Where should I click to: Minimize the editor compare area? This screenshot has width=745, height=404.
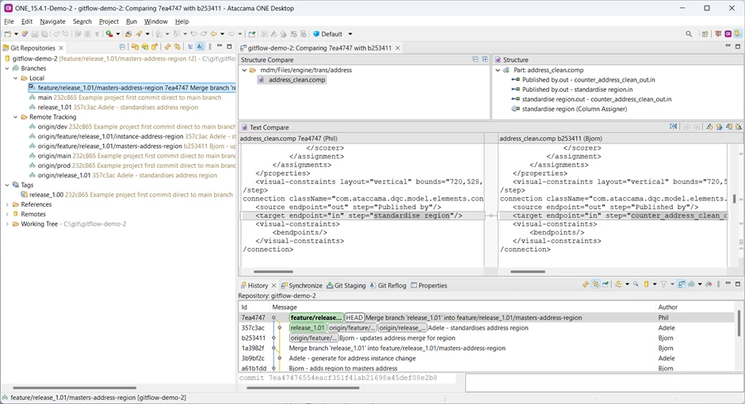pos(728,47)
